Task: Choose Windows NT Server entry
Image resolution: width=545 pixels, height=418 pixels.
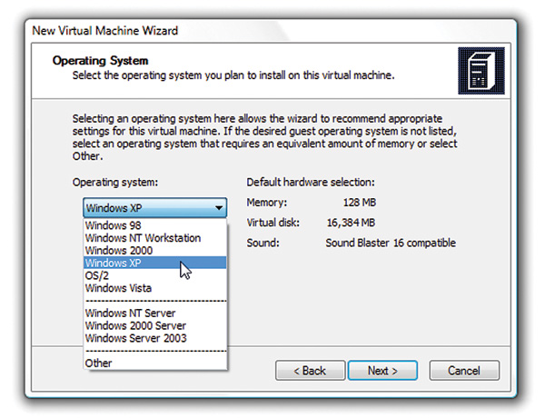Action: 155,313
